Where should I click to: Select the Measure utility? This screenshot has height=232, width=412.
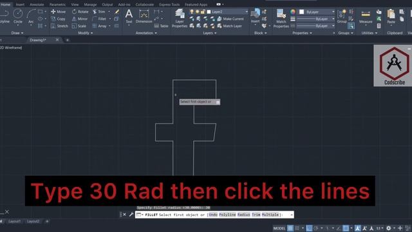click(366, 17)
